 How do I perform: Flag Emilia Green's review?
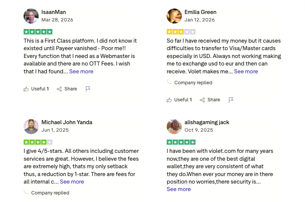tap(231, 100)
